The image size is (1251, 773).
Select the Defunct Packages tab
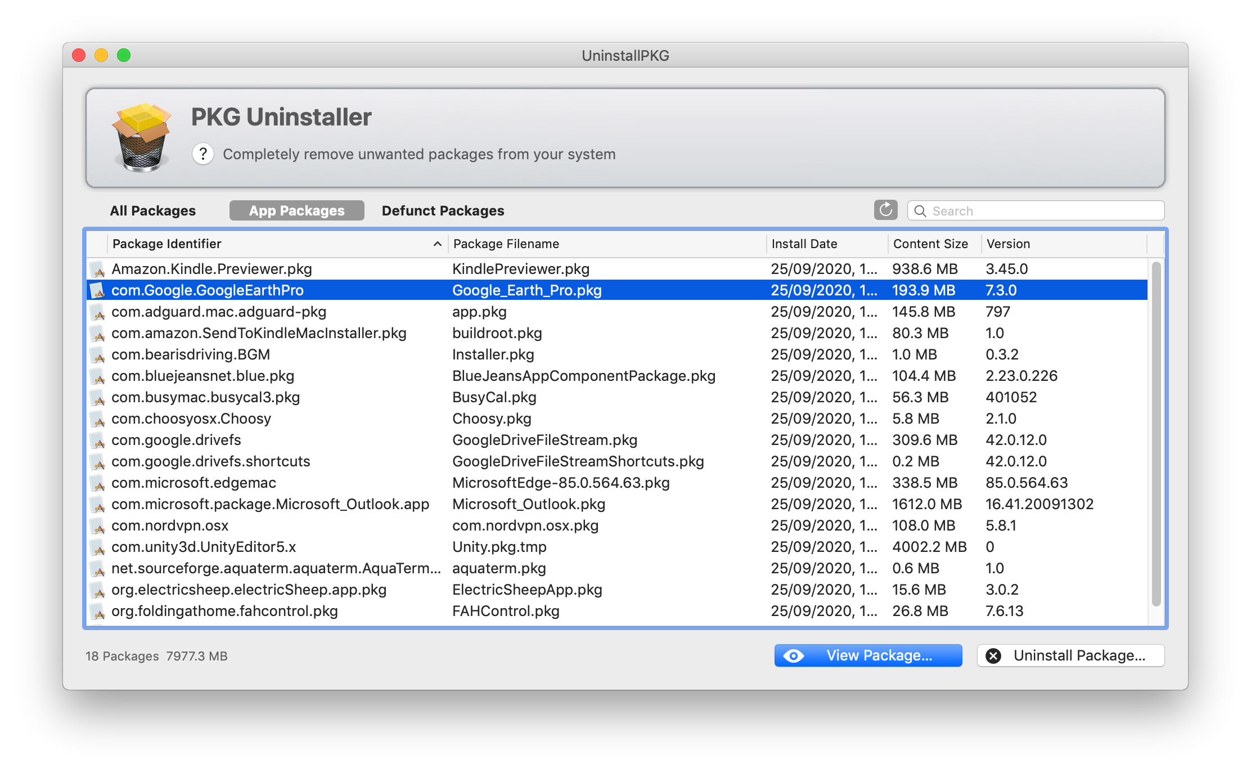[x=444, y=210]
